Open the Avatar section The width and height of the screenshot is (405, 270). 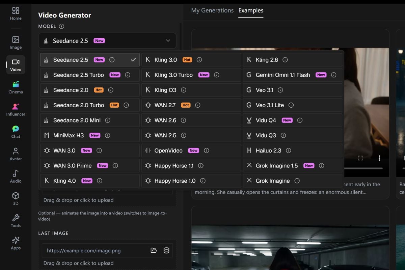[x=16, y=154]
